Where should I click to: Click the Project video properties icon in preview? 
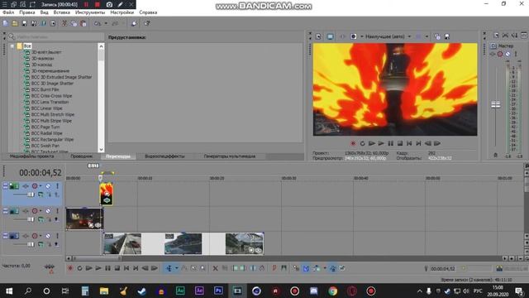pyautogui.click(x=318, y=36)
